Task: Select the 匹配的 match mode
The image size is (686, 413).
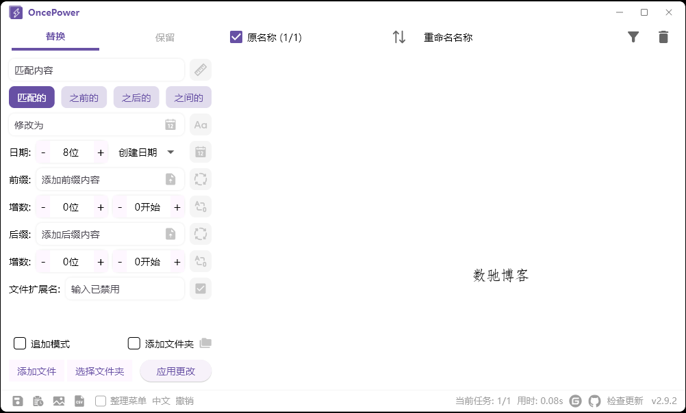Action: tap(31, 98)
